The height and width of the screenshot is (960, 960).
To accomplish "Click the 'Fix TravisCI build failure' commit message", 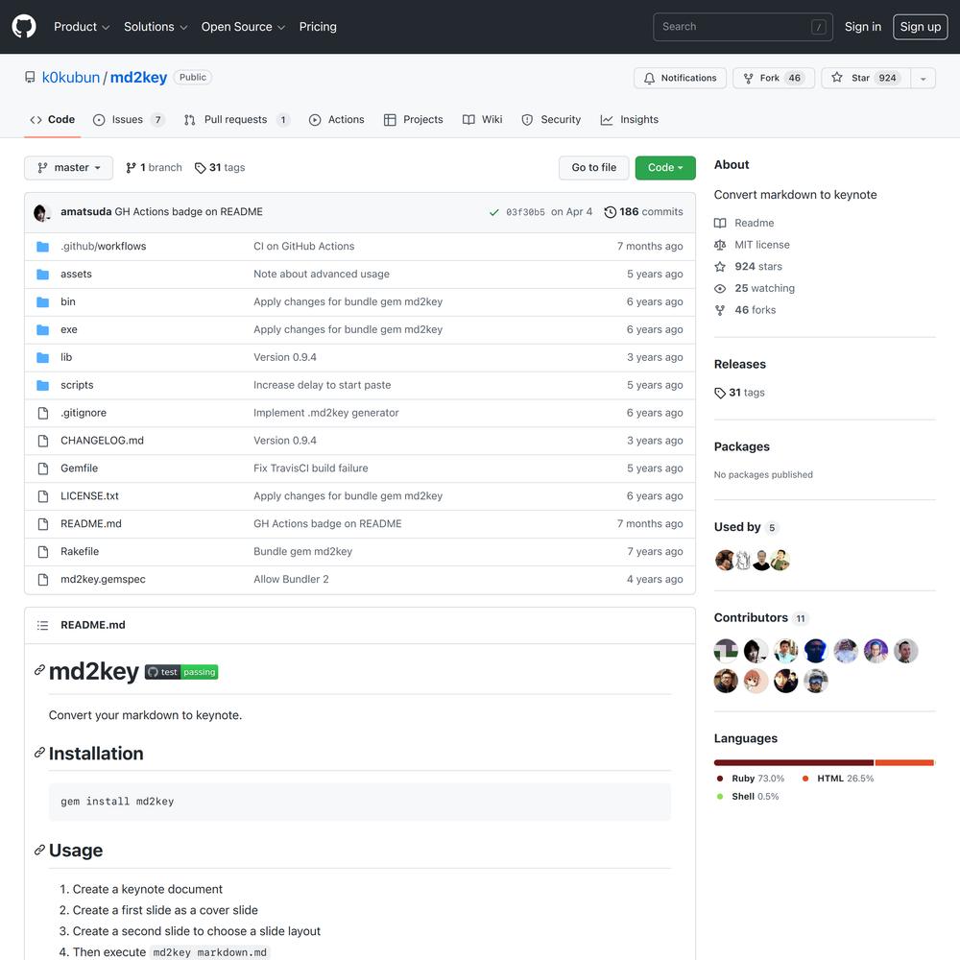I will (311, 468).
